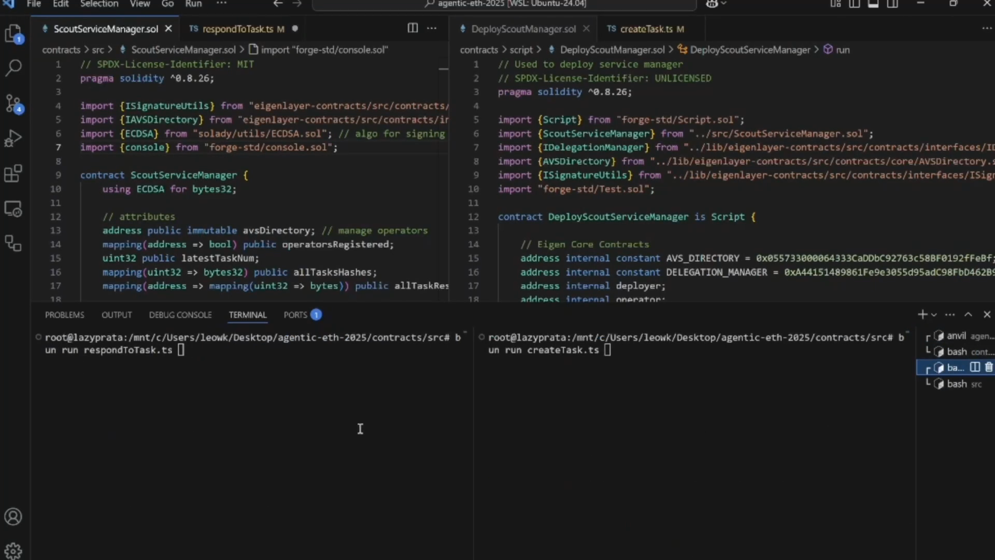Image resolution: width=995 pixels, height=560 pixels.
Task: Expand the overflow menu ellipsis in menu bar
Action: click(221, 4)
